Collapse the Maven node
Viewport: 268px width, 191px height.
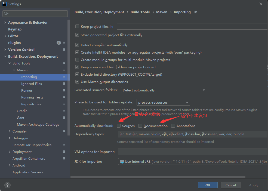pos(14,70)
